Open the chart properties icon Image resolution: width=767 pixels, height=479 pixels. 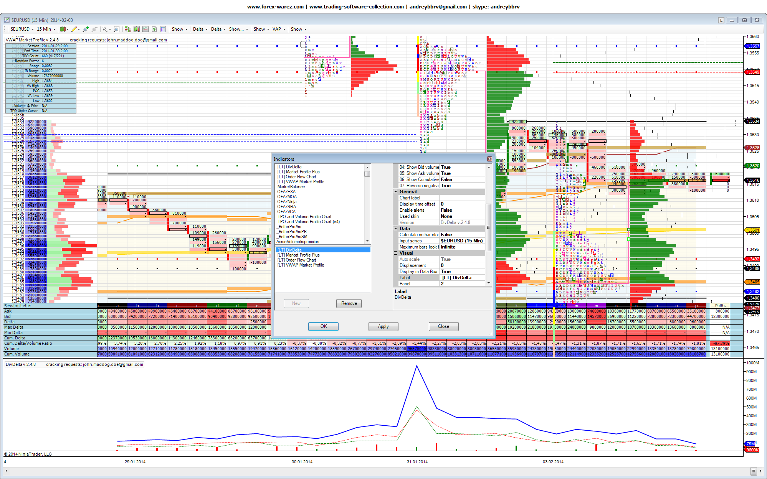(x=163, y=29)
